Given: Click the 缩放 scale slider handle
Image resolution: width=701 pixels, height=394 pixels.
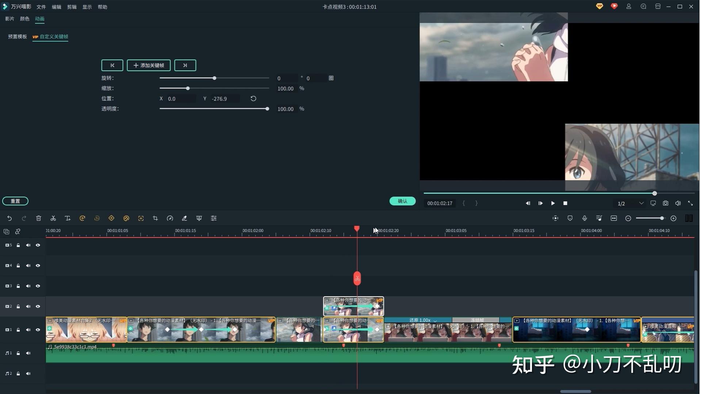Looking at the screenshot, I should pos(188,88).
